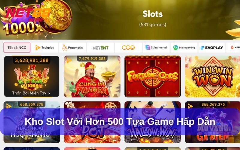Click the Spinomenal logo icon

tap(148, 47)
